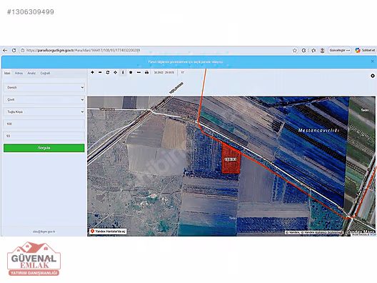Open the Çivril district dropdown
Viewport: 377px width, 283px height.
[x=44, y=99]
